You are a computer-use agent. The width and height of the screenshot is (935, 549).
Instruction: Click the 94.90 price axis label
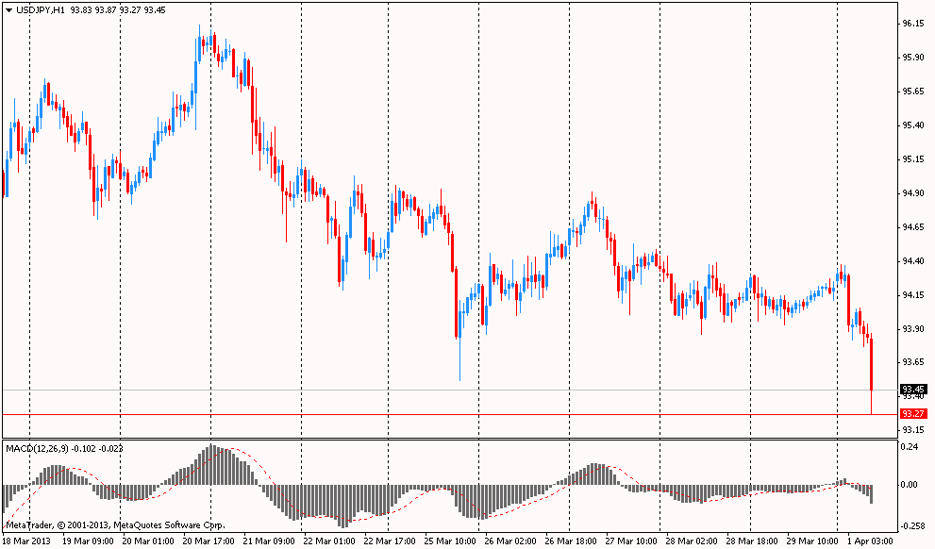tap(913, 193)
